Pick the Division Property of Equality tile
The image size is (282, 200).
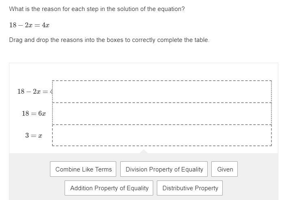click(x=164, y=169)
